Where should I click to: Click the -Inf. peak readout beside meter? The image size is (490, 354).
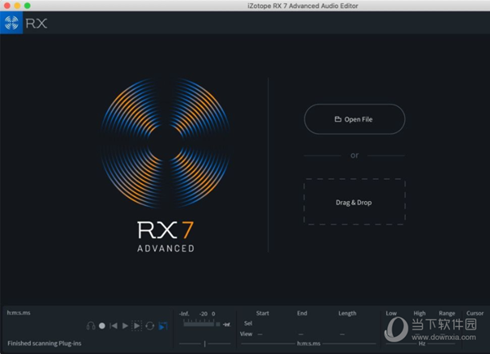click(x=226, y=325)
